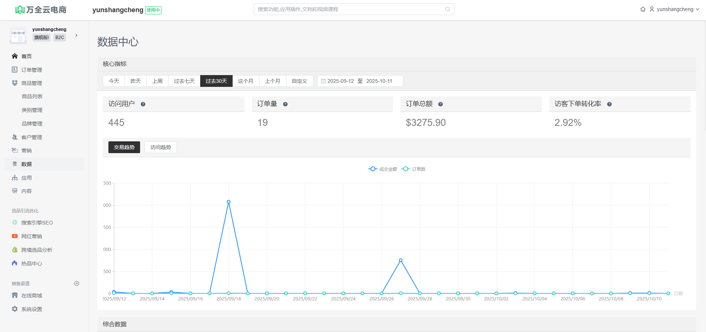Image resolution: width=706 pixels, height=332 pixels.
Task: Select the 过去七天 time range
Action: (x=184, y=81)
